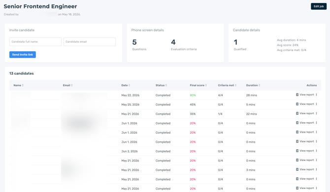This screenshot has height=192, width=330.
Task: Click the Evaluation criteria label
Action: pos(184,49)
